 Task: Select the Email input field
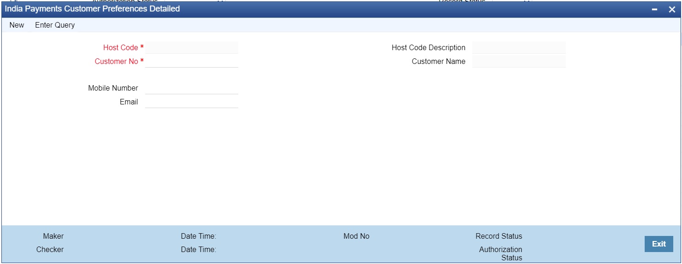point(192,102)
